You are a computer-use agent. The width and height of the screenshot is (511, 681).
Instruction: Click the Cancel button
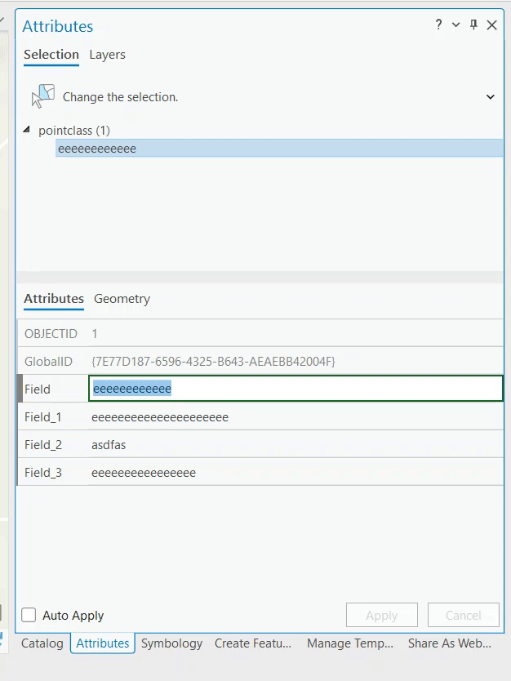(463, 616)
